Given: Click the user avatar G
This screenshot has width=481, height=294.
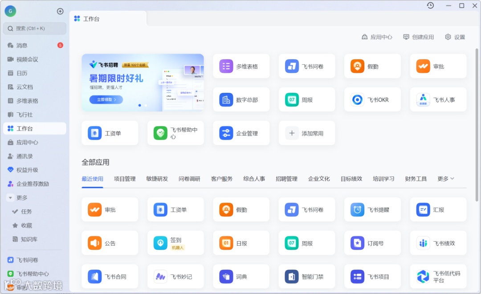Looking at the screenshot, I should coord(10,11).
